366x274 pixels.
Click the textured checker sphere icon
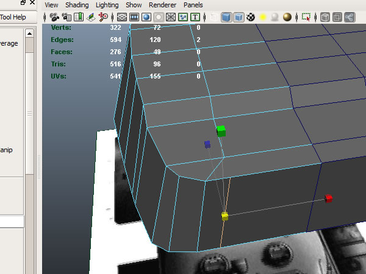pos(251,17)
